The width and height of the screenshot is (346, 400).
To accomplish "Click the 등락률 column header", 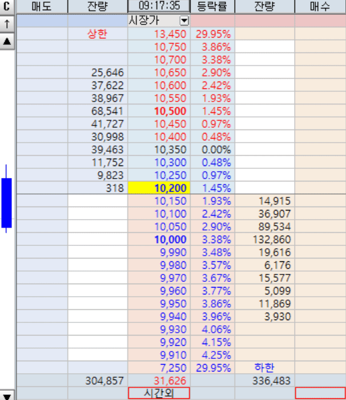I will point(212,6).
